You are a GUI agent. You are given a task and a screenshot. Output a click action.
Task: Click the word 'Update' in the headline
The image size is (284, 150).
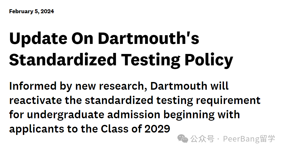pos(38,39)
